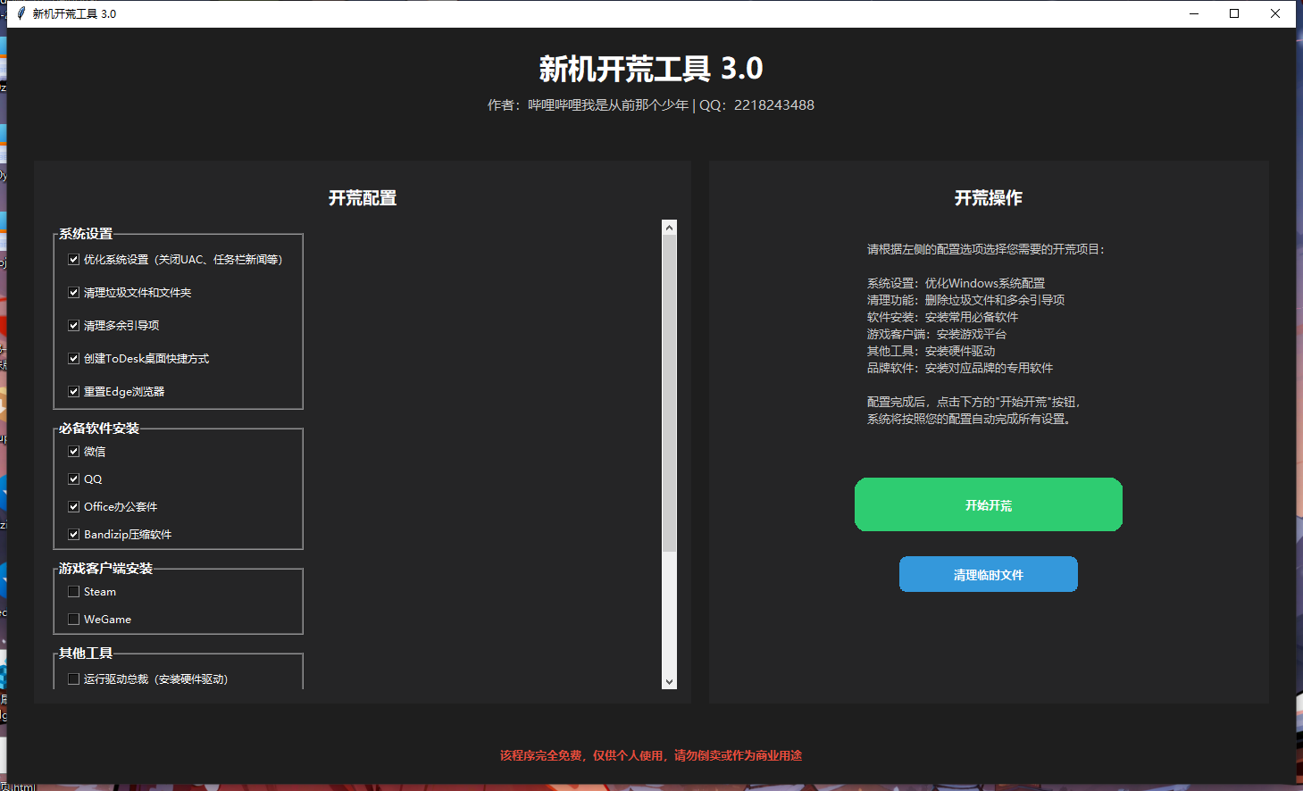Disable 清理垃圾文件和文件夹
The height and width of the screenshot is (791, 1303).
point(73,292)
